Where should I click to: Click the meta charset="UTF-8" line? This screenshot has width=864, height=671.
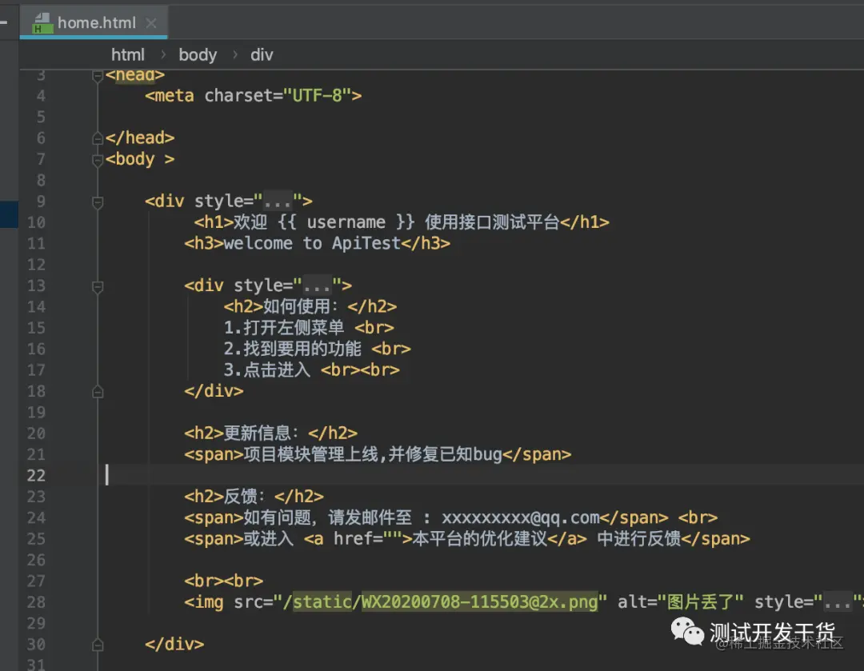coord(254,96)
